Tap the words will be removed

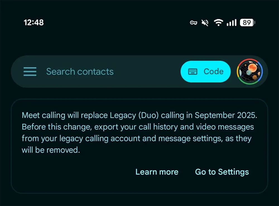tap(51, 150)
